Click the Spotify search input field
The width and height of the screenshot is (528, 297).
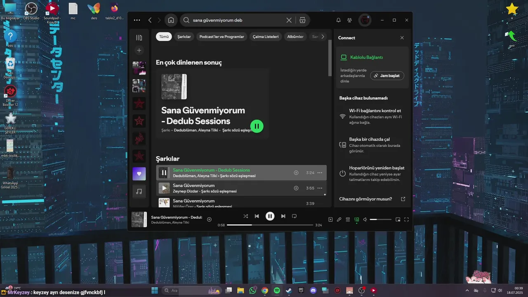tap(238, 20)
